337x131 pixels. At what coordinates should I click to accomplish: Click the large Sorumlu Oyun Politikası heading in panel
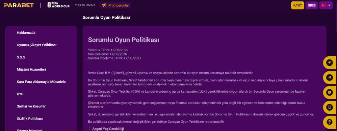point(124,40)
